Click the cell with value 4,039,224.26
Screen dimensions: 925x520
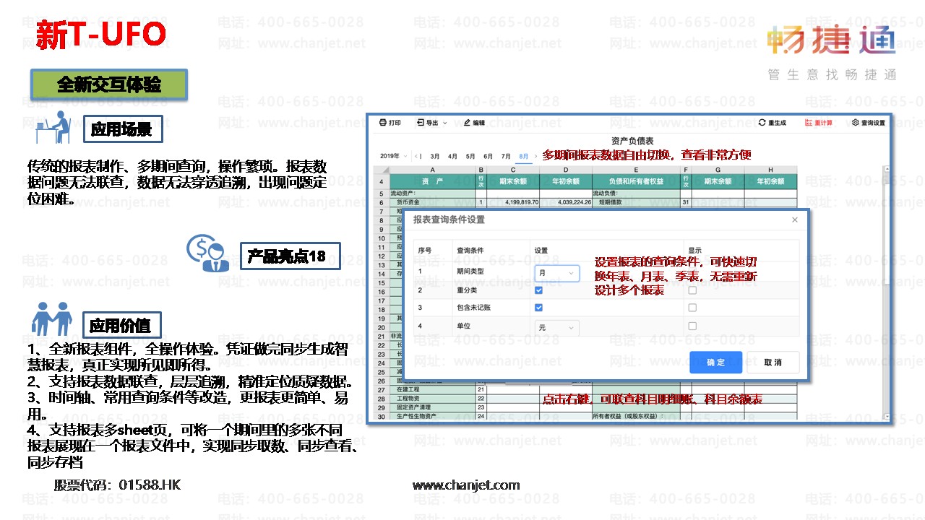pyautogui.click(x=566, y=203)
